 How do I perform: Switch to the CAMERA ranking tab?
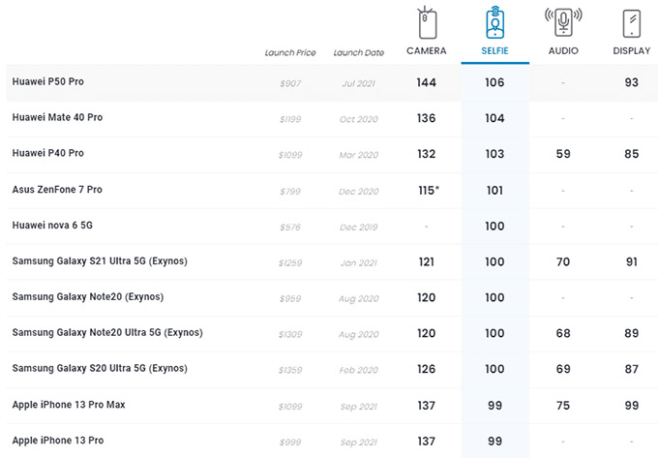click(x=426, y=50)
